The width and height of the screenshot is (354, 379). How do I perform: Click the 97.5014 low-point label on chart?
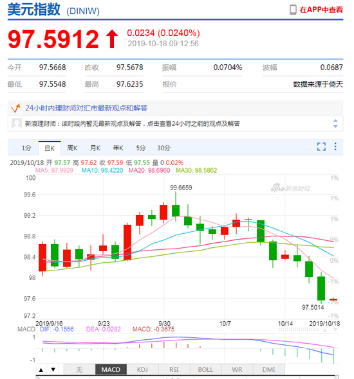pyautogui.click(x=313, y=307)
